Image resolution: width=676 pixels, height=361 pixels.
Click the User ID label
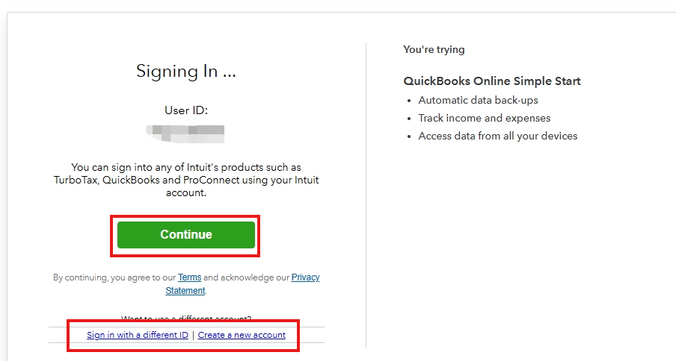[186, 110]
